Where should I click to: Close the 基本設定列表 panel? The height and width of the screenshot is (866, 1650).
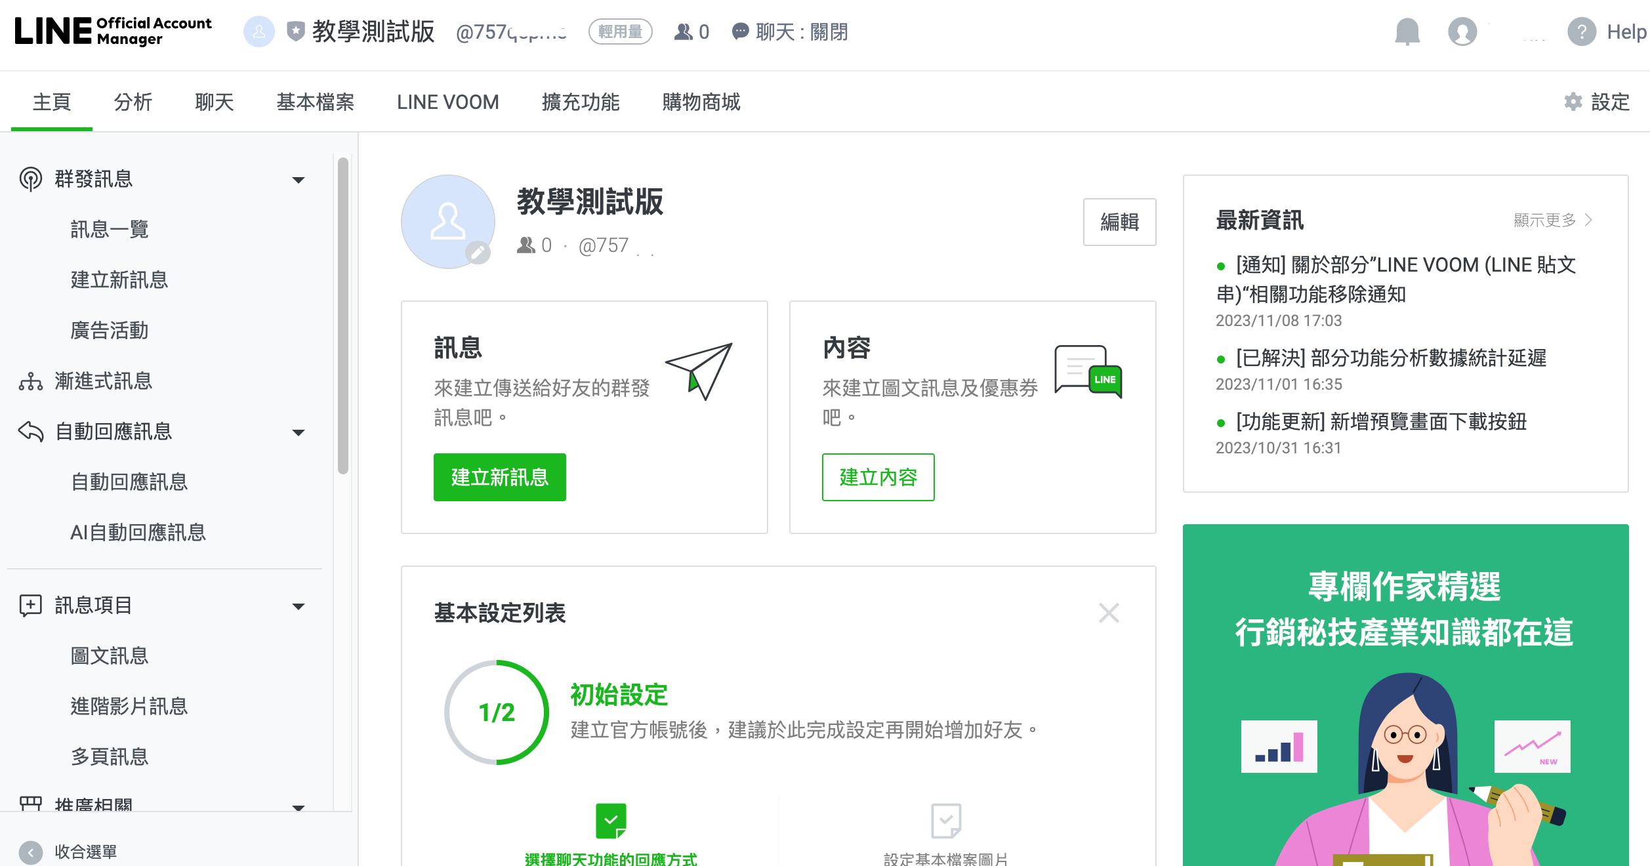(x=1109, y=613)
